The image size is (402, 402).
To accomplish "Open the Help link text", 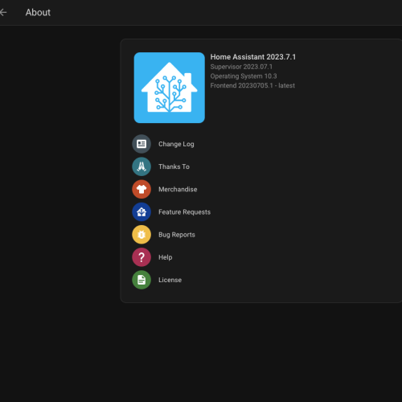I will pyautogui.click(x=166, y=257).
